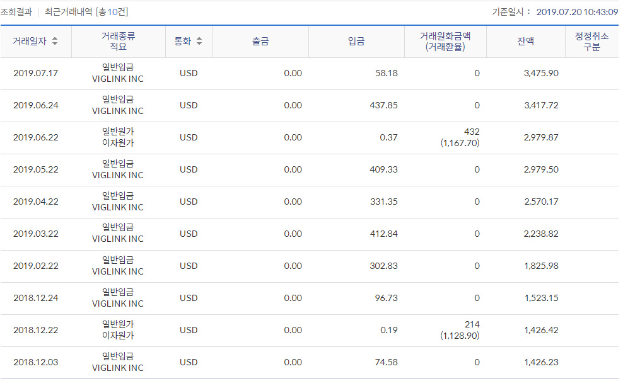Screen dimensions: 623x381
Task: Click balance 3,417.72
Action: (x=541, y=105)
